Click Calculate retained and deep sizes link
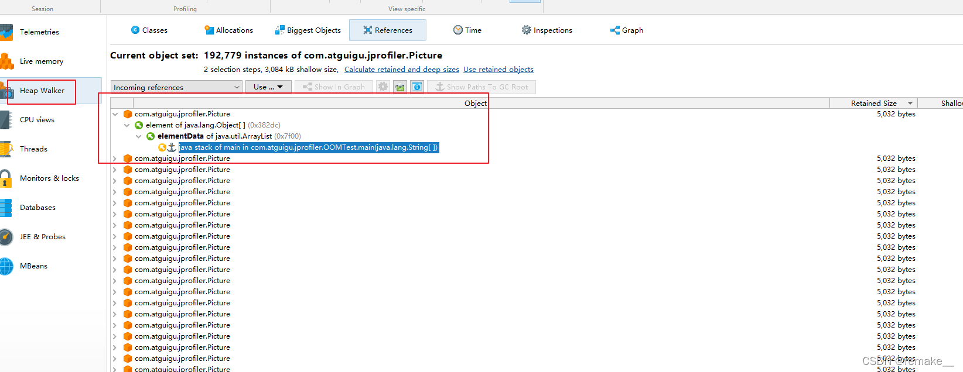This screenshot has width=963, height=372. point(402,70)
